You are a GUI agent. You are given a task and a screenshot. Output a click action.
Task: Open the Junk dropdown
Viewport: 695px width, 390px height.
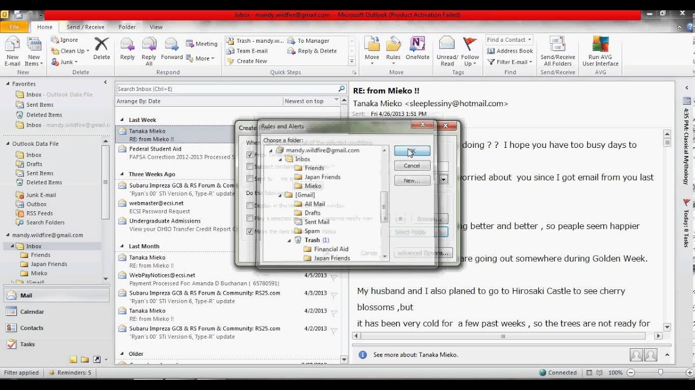[x=65, y=62]
